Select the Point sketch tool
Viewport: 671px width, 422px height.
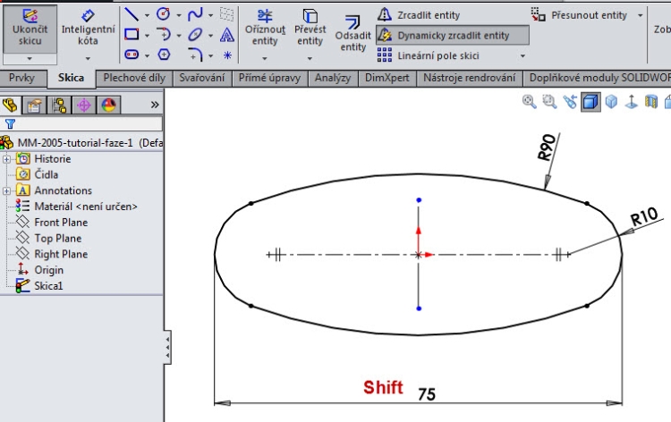coord(227,55)
